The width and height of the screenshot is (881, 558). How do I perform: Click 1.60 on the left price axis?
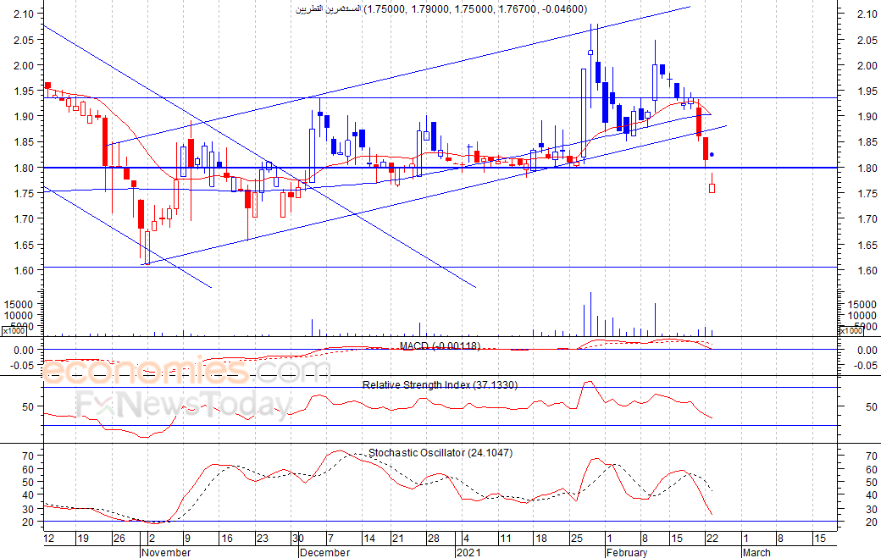pyautogui.click(x=24, y=271)
